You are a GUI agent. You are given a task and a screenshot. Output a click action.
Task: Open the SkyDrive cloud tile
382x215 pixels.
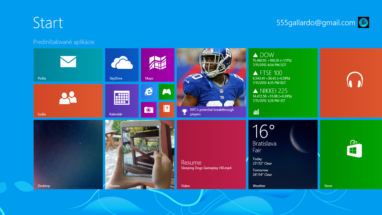[122, 65]
